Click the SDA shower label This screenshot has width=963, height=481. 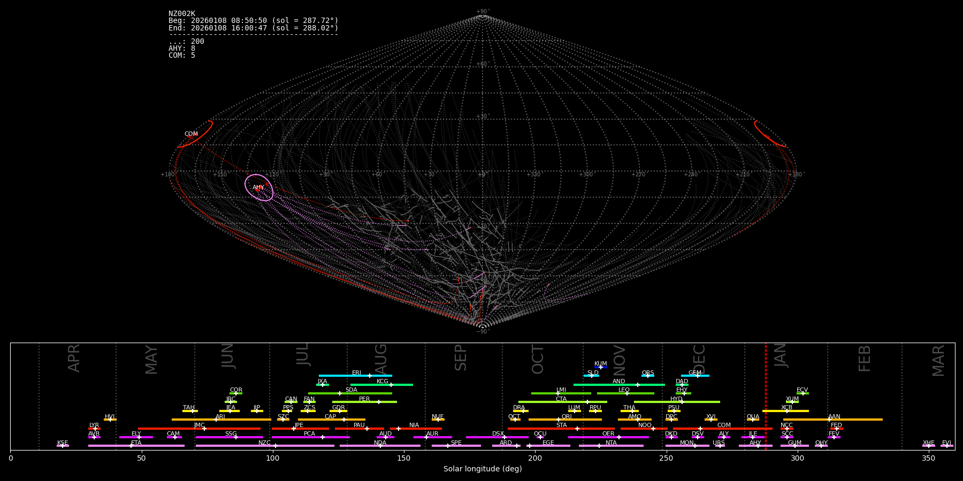351,390
